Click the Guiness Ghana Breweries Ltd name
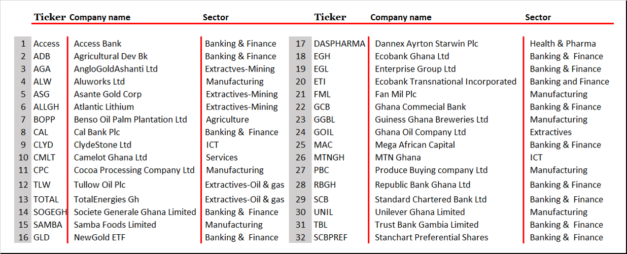The width and height of the screenshot is (627, 254). point(431,120)
